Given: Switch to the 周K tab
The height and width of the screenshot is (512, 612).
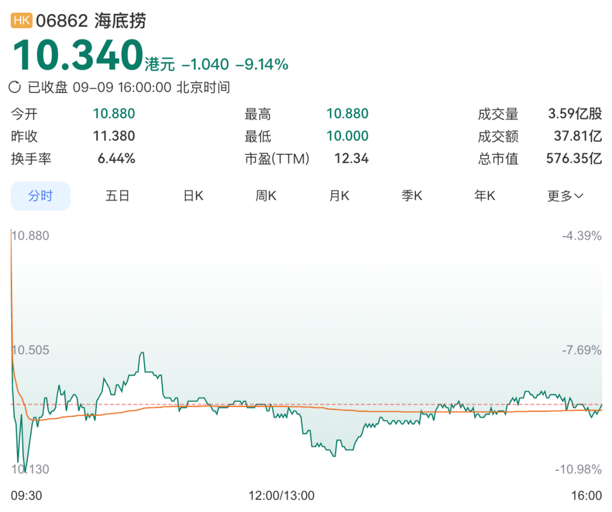Looking at the screenshot, I should (x=266, y=196).
